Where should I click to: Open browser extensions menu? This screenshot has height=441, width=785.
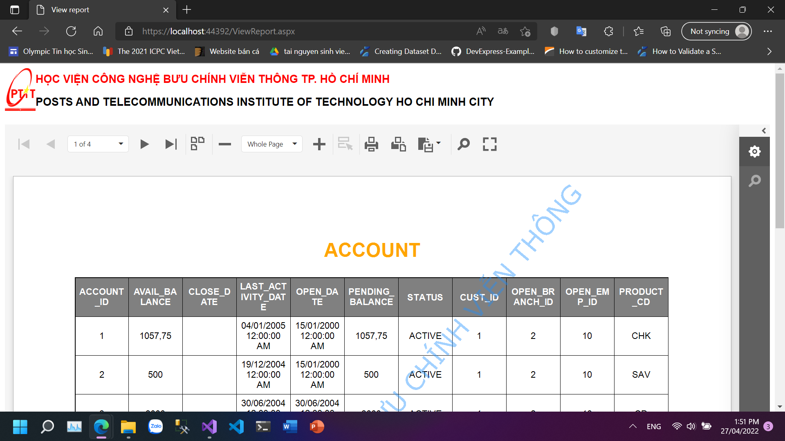click(608, 31)
